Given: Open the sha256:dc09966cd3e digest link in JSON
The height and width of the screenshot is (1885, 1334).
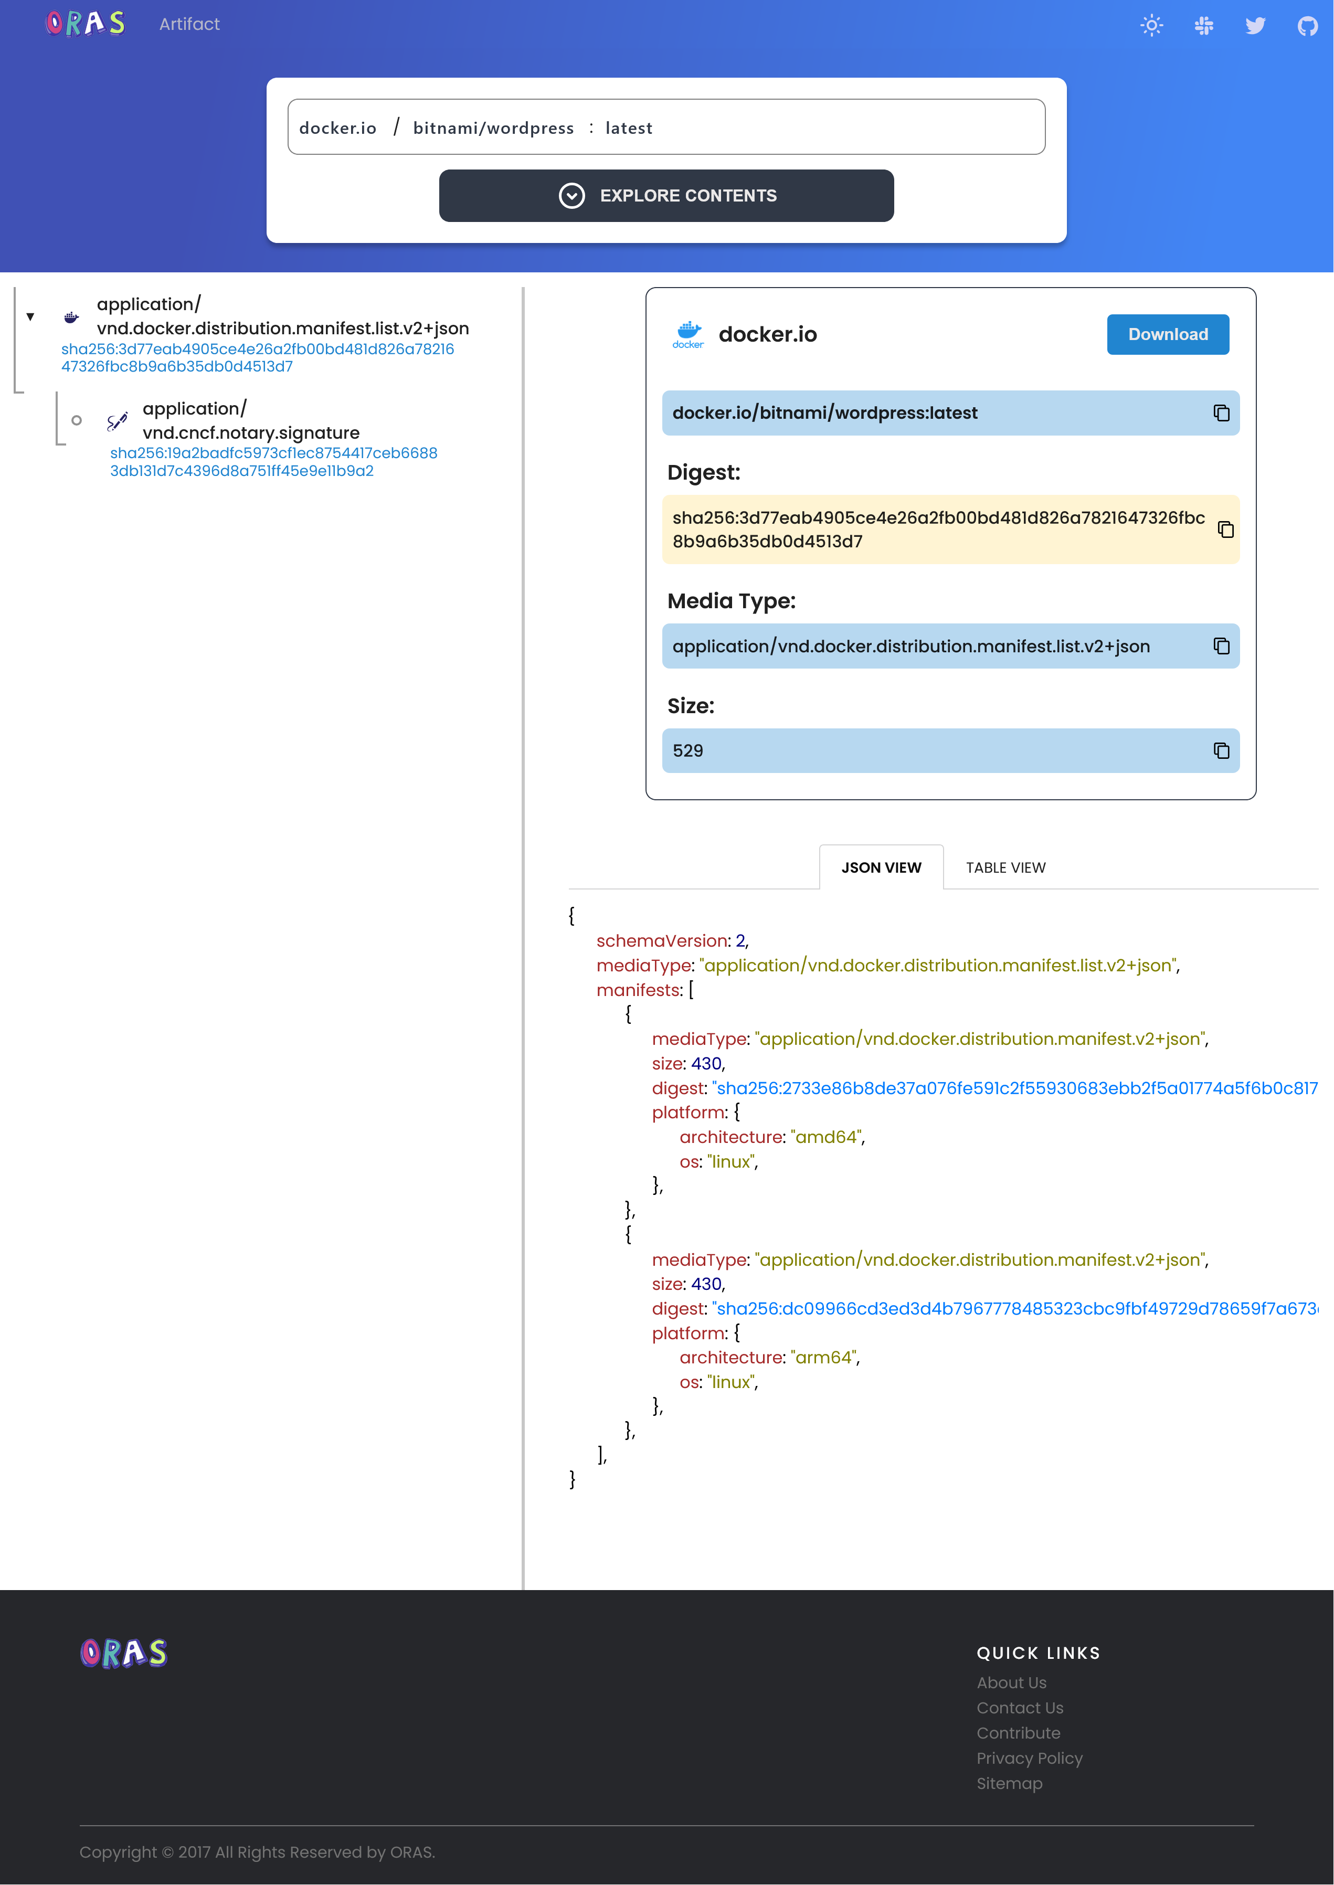Looking at the screenshot, I should pos(1014,1308).
